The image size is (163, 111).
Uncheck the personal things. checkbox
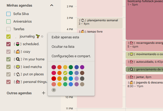click(x=8, y=82)
